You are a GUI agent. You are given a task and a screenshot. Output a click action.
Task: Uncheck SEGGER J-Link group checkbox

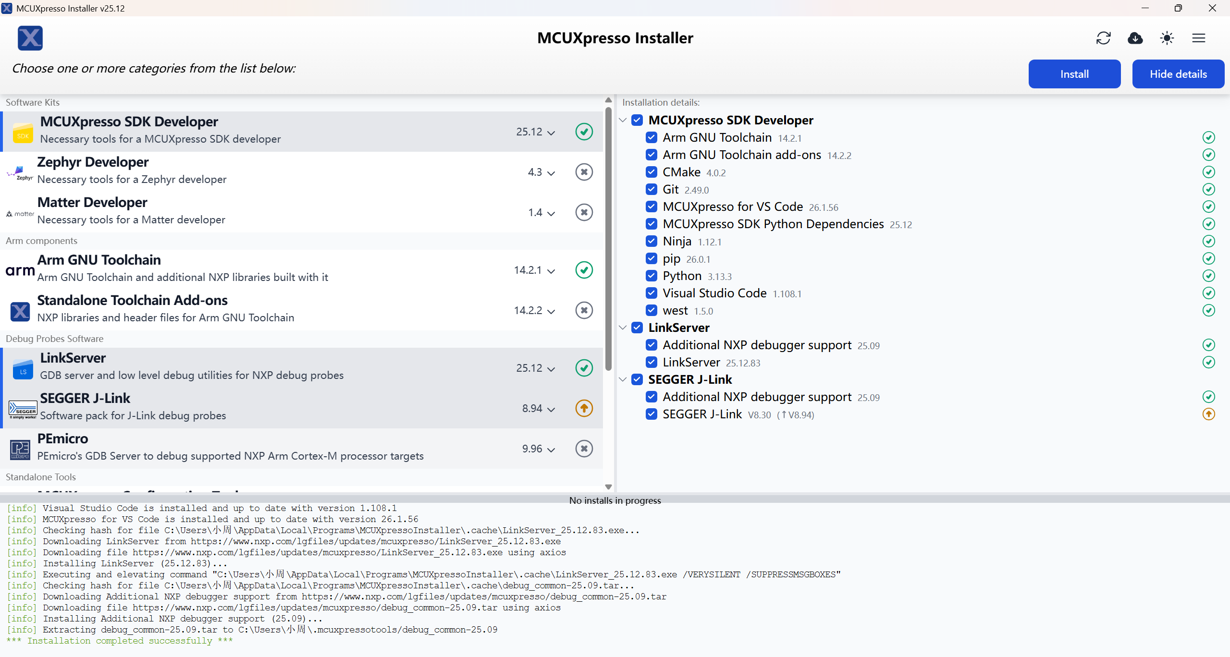(x=637, y=379)
